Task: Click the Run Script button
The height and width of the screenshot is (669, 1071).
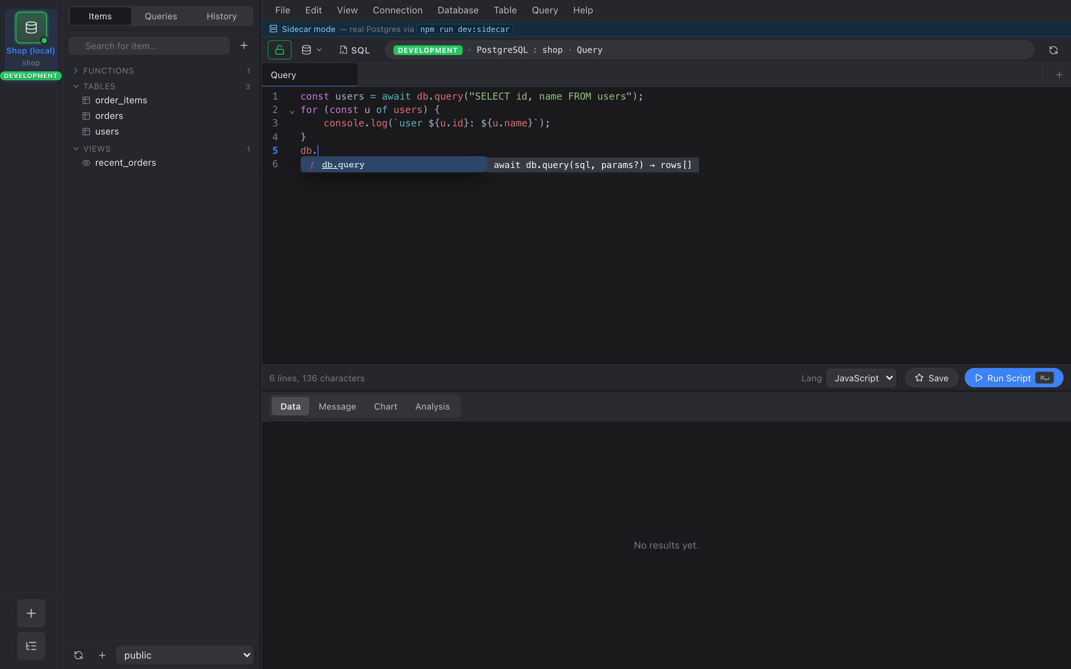Action: pos(1013,378)
